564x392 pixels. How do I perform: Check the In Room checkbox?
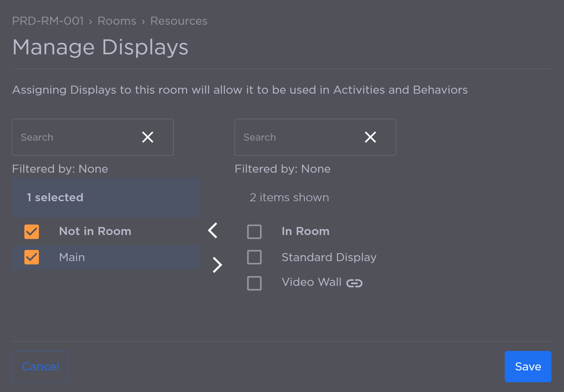254,232
